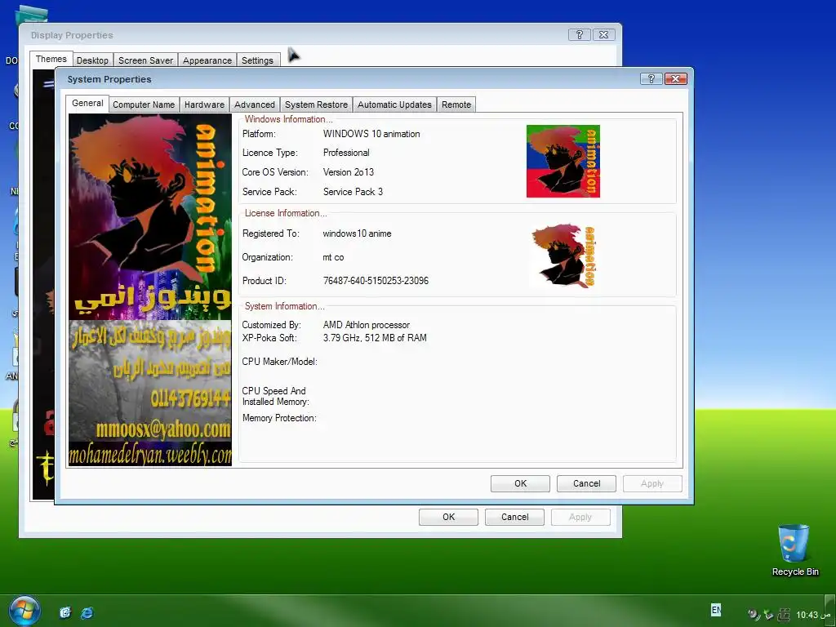Screen dimensions: 836x627
Task: Click the animation logo beside License Information
Action: [x=563, y=256]
